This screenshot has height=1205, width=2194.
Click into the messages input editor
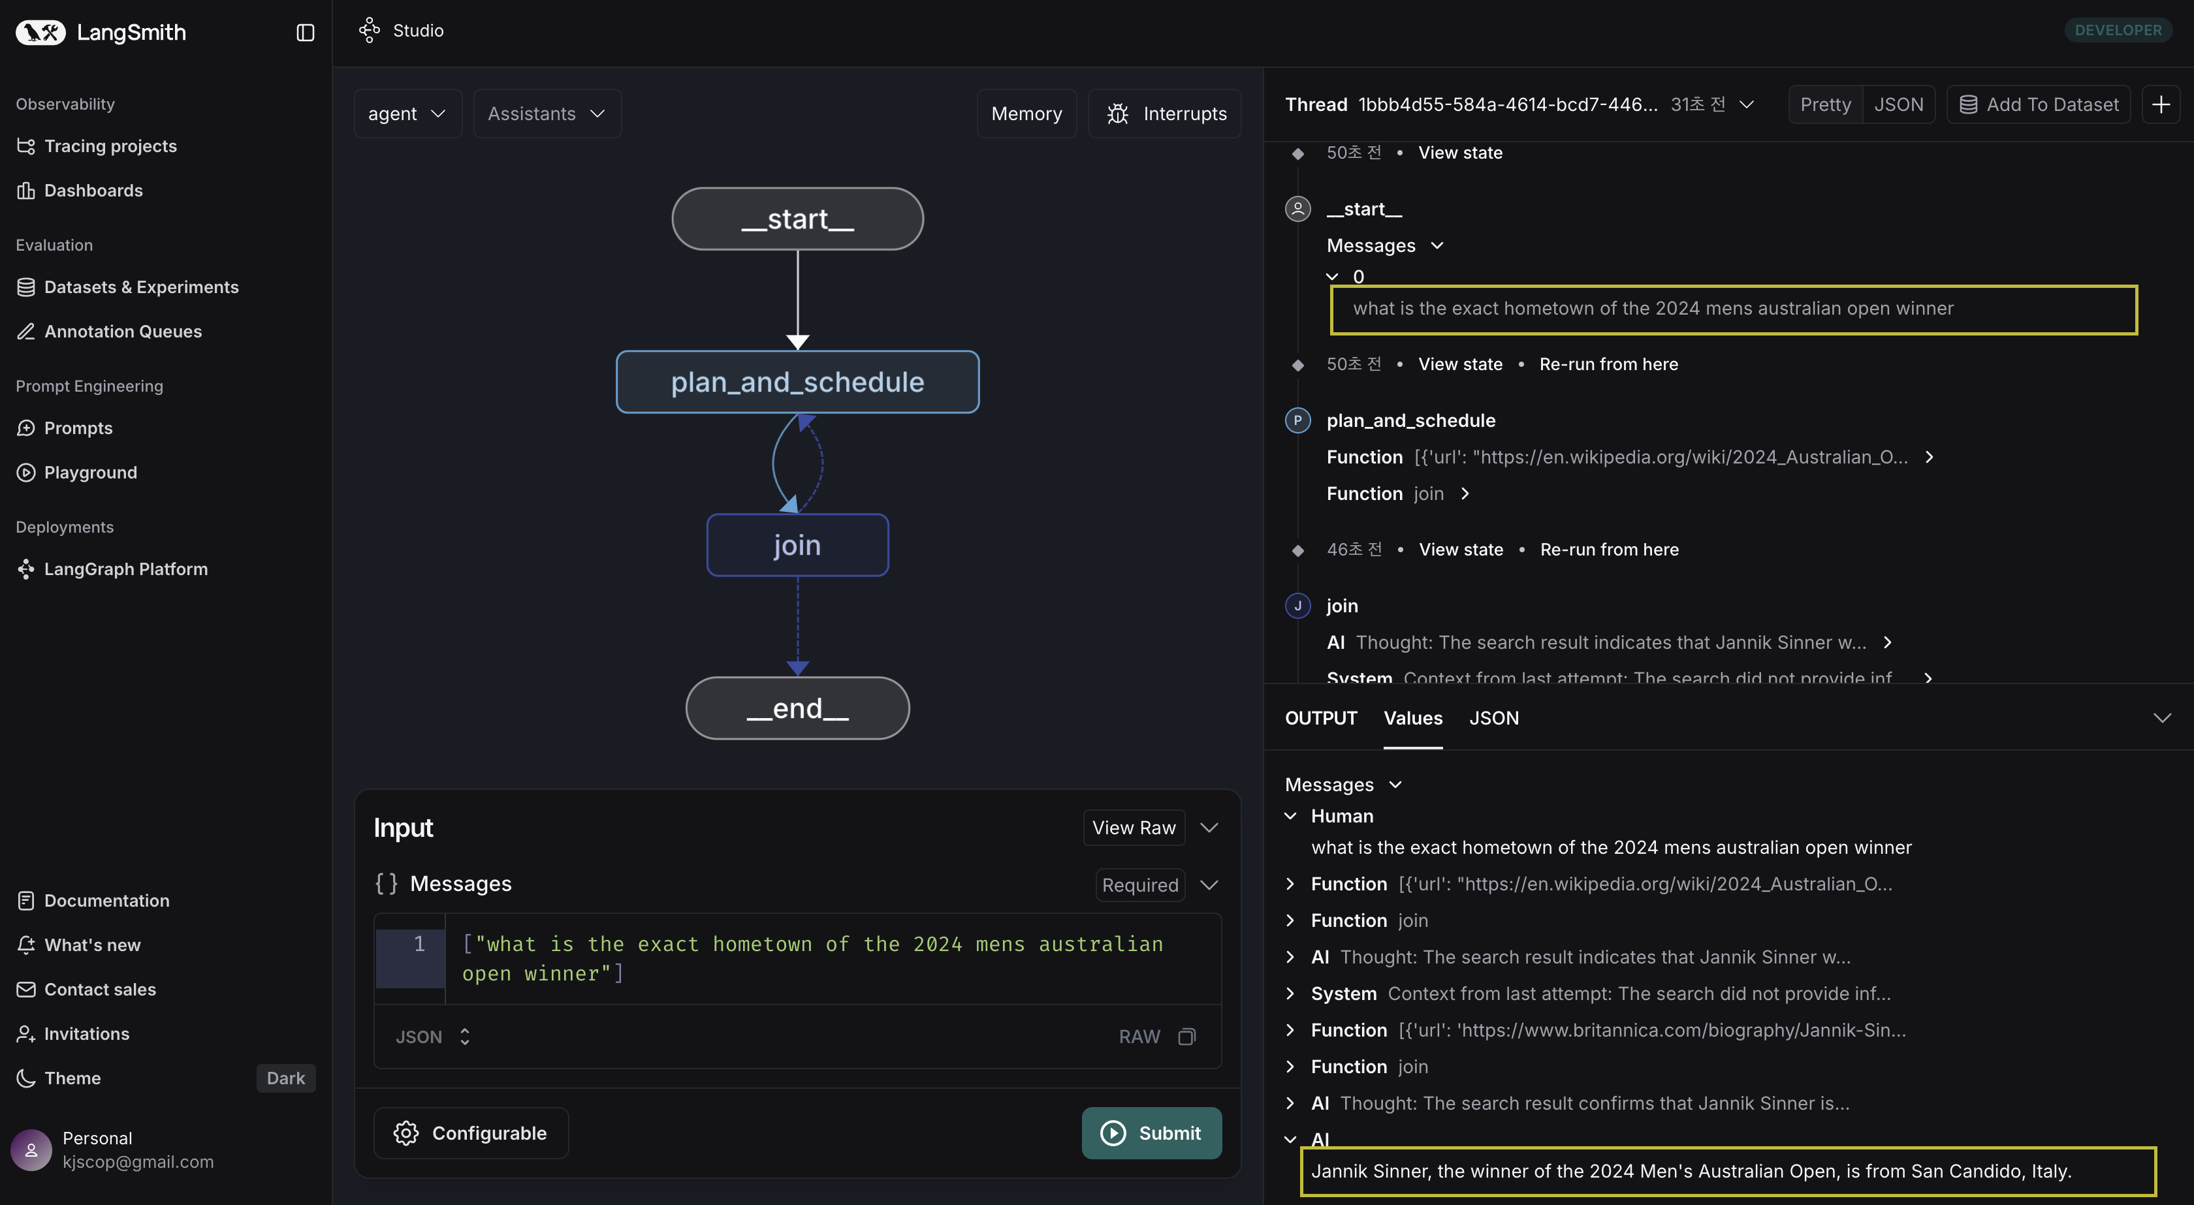(x=833, y=959)
